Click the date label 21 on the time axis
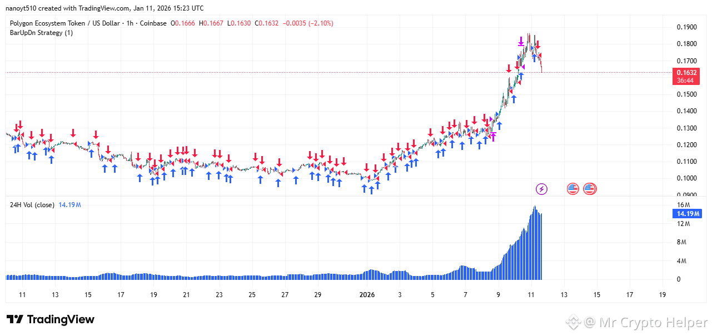The width and height of the screenshot is (712, 336). pos(186,295)
